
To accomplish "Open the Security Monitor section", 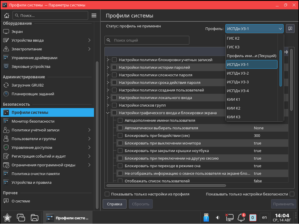I will [33, 121].
